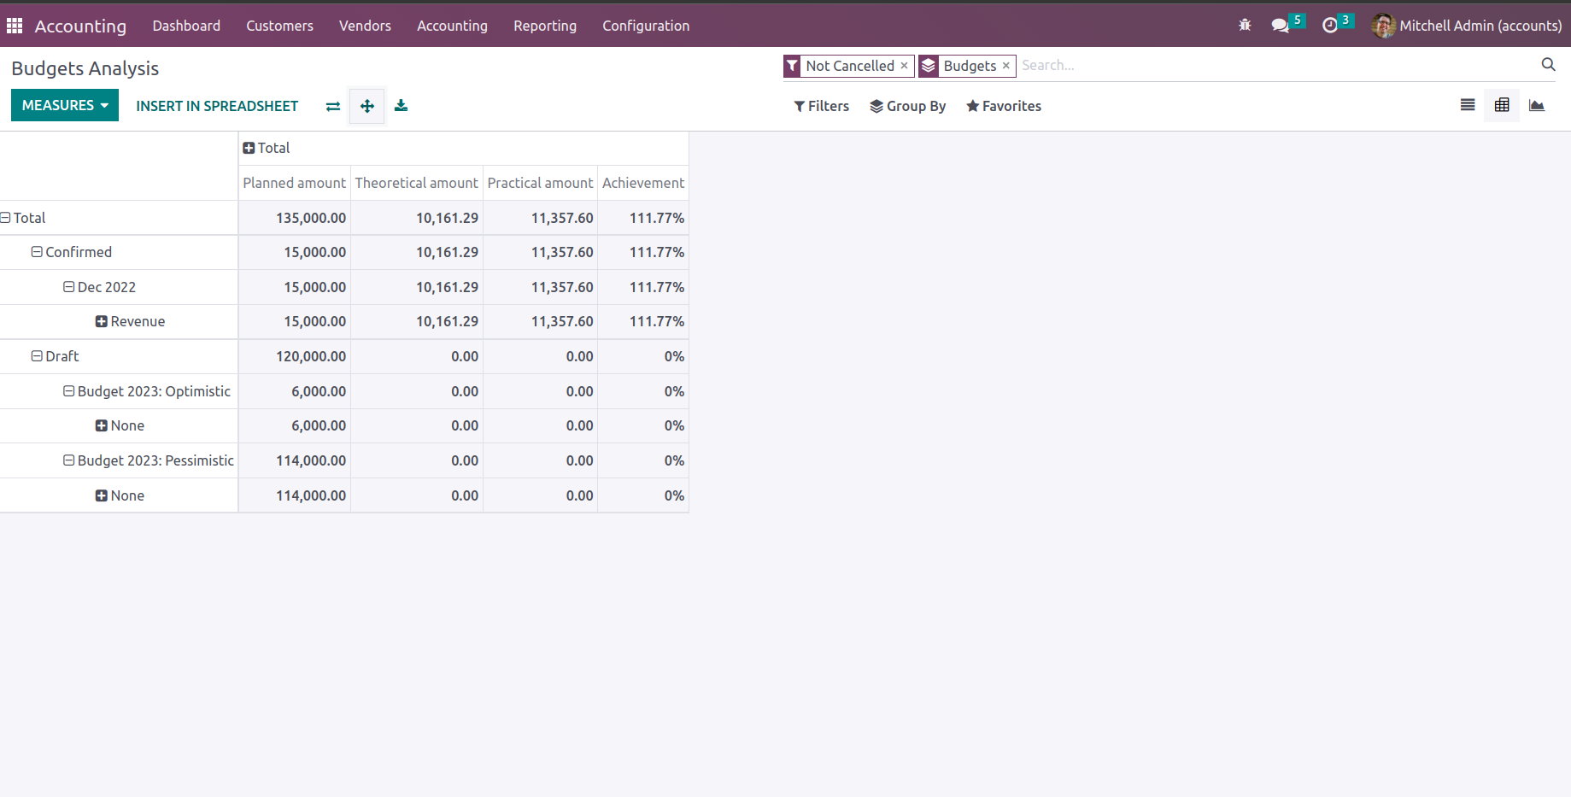Image resolution: width=1571 pixels, height=797 pixels.
Task: Open the conversations chat icon
Action: [x=1280, y=26]
